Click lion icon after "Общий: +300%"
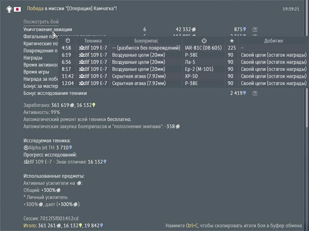The width and height of the screenshot is (309, 231). point(58,190)
